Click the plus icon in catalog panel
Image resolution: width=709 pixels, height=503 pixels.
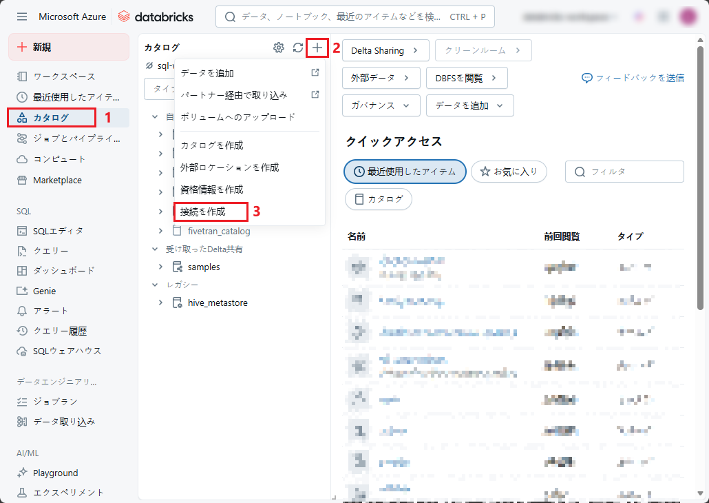click(317, 48)
